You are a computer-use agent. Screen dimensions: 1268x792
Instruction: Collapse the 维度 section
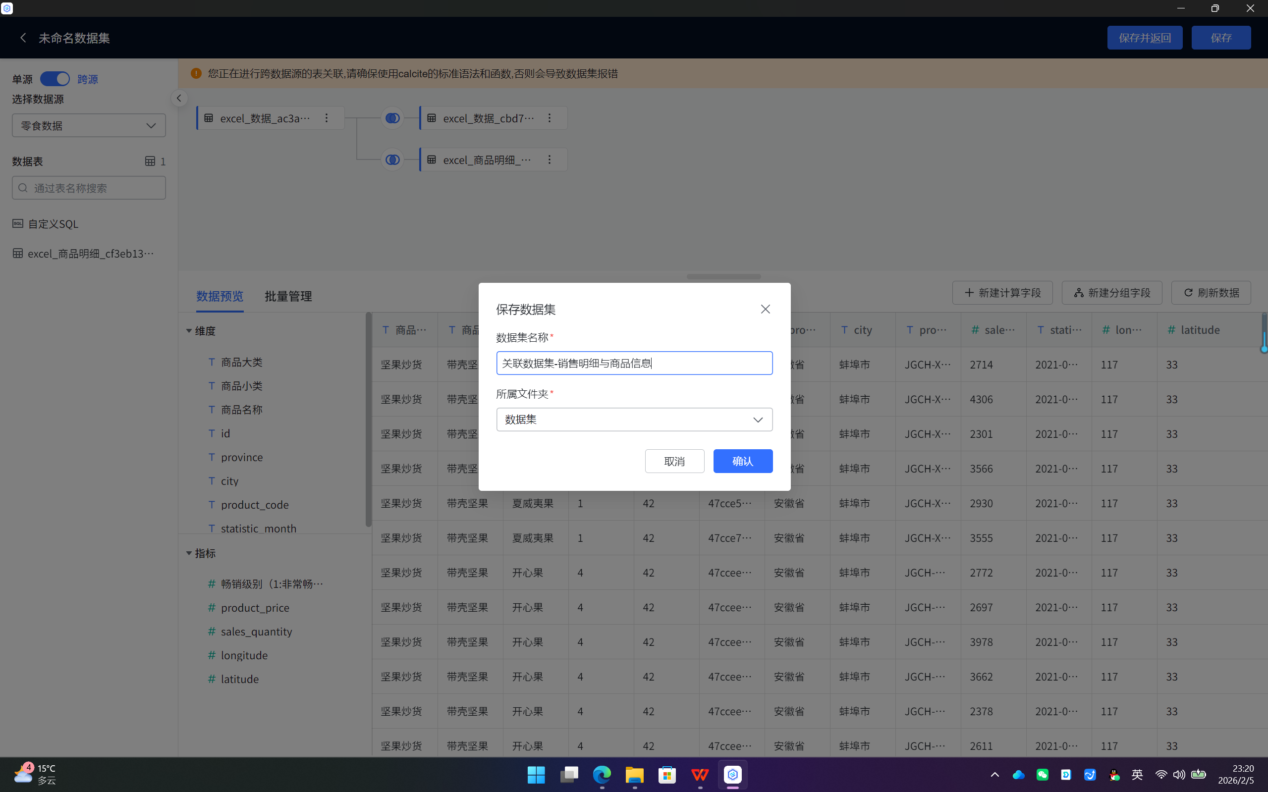coord(189,330)
